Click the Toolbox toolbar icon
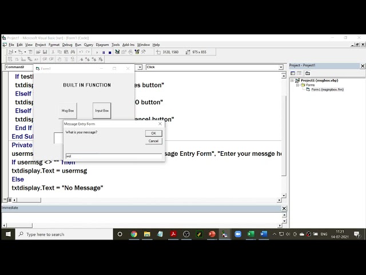 tap(144, 52)
